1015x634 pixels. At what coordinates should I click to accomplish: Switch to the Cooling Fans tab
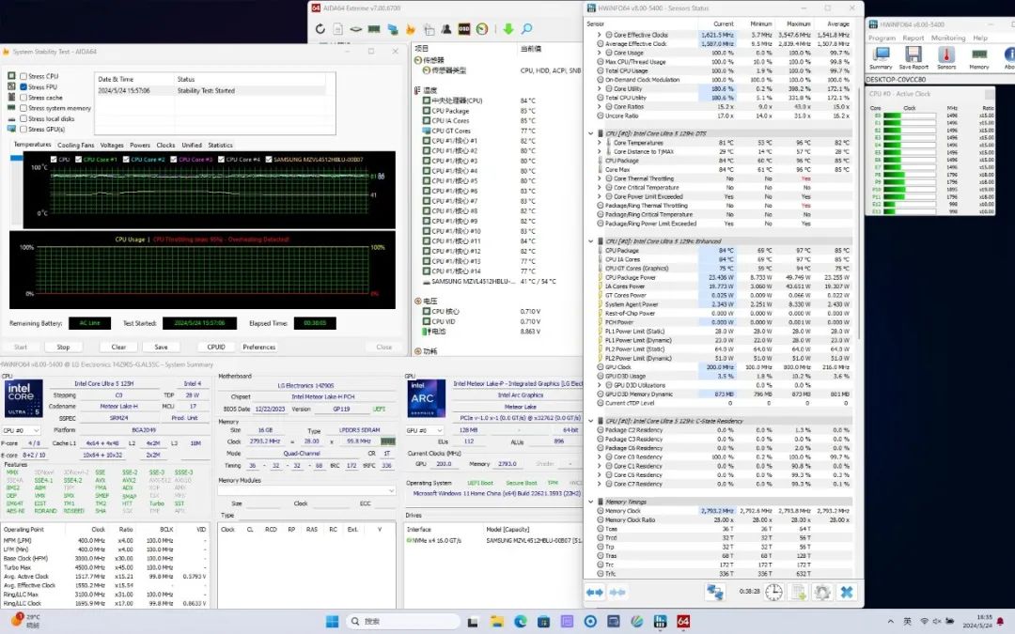[75, 146]
